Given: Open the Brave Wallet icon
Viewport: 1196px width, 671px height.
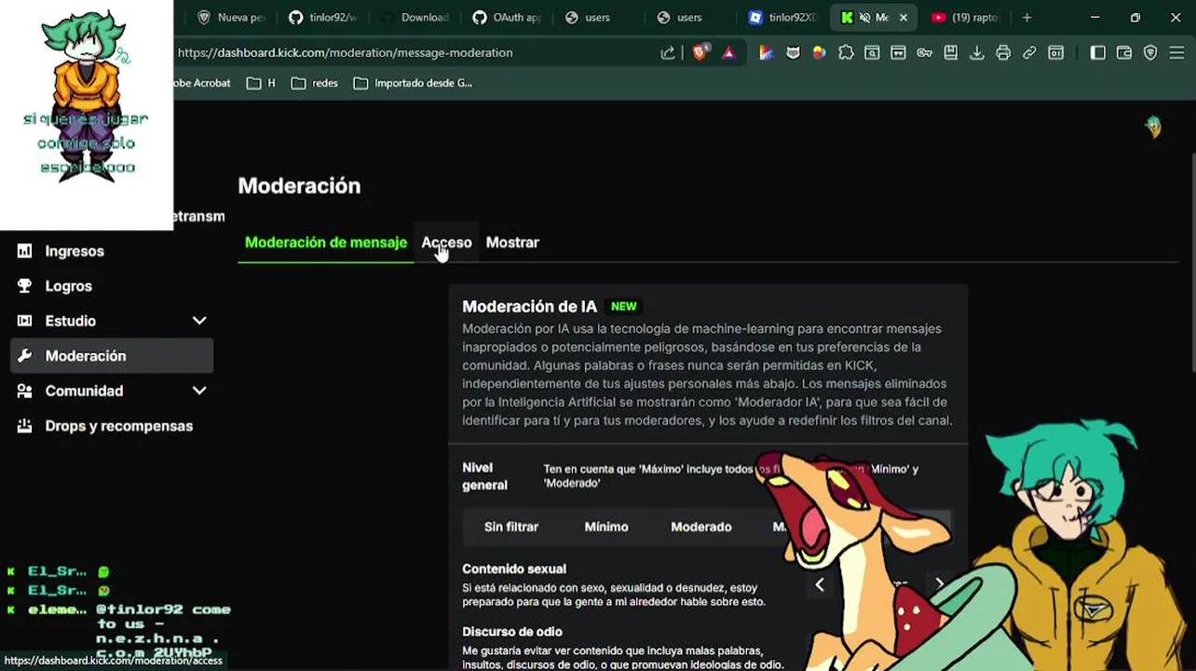Looking at the screenshot, I should (x=1124, y=53).
